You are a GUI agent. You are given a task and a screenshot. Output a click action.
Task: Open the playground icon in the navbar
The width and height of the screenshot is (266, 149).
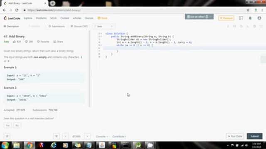click(x=241, y=18)
